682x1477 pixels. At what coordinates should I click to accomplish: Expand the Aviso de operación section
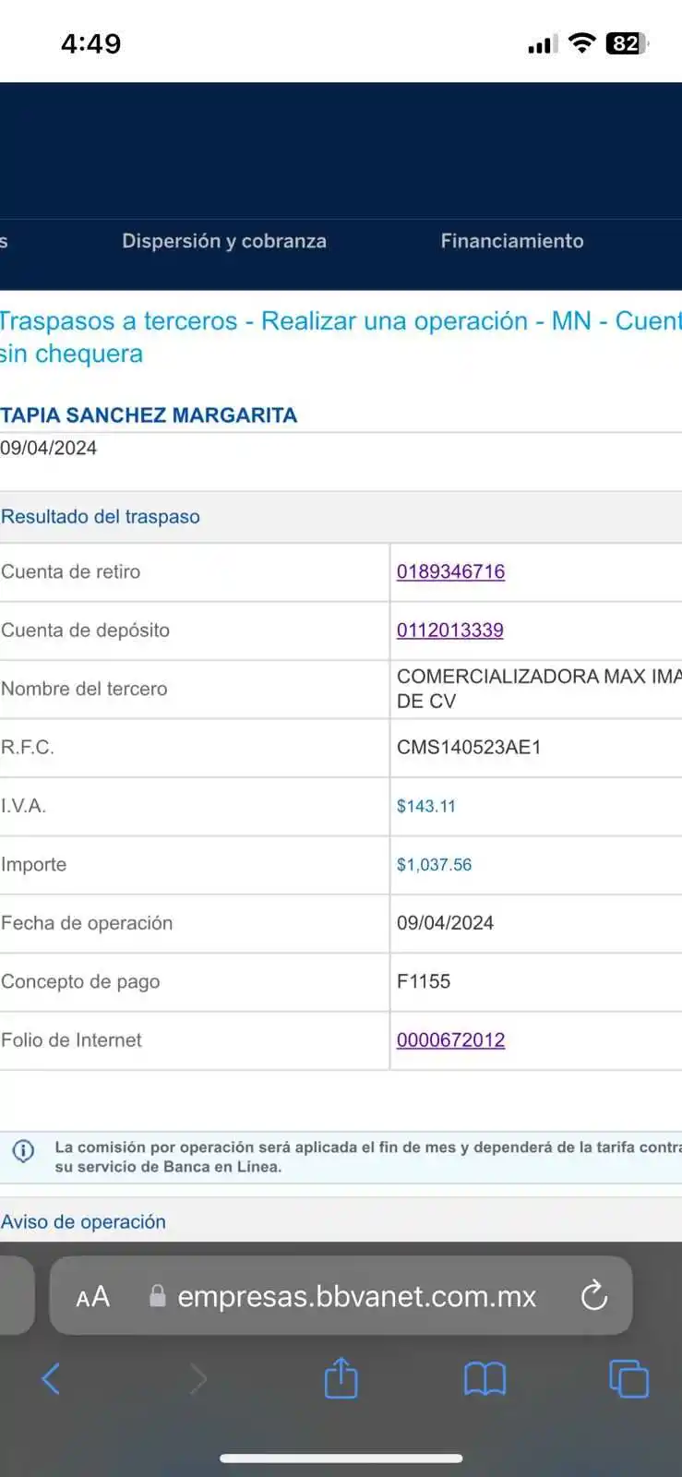coord(84,1222)
